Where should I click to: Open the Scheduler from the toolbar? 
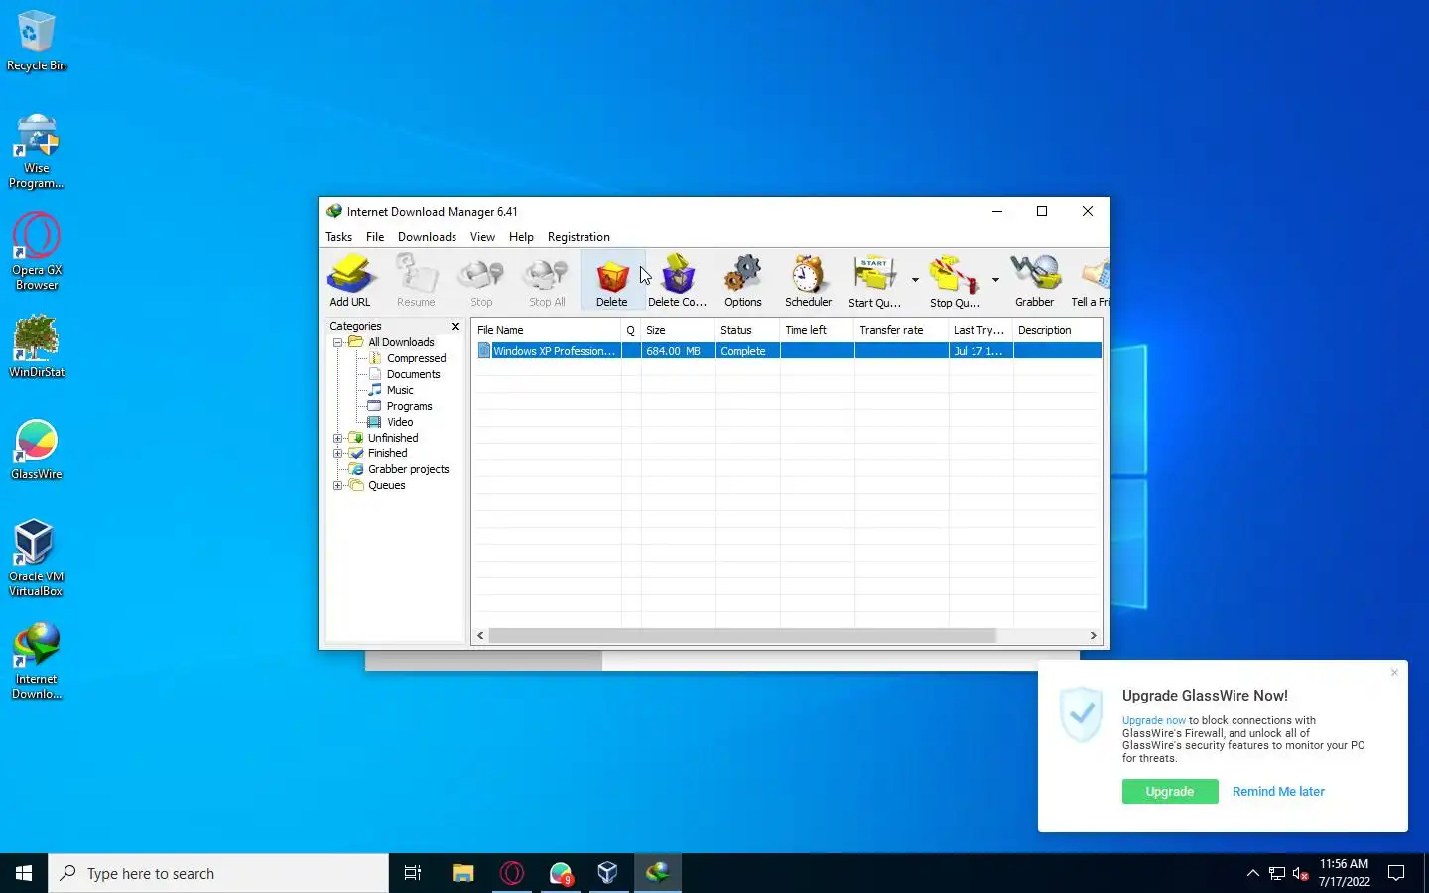coord(809,280)
